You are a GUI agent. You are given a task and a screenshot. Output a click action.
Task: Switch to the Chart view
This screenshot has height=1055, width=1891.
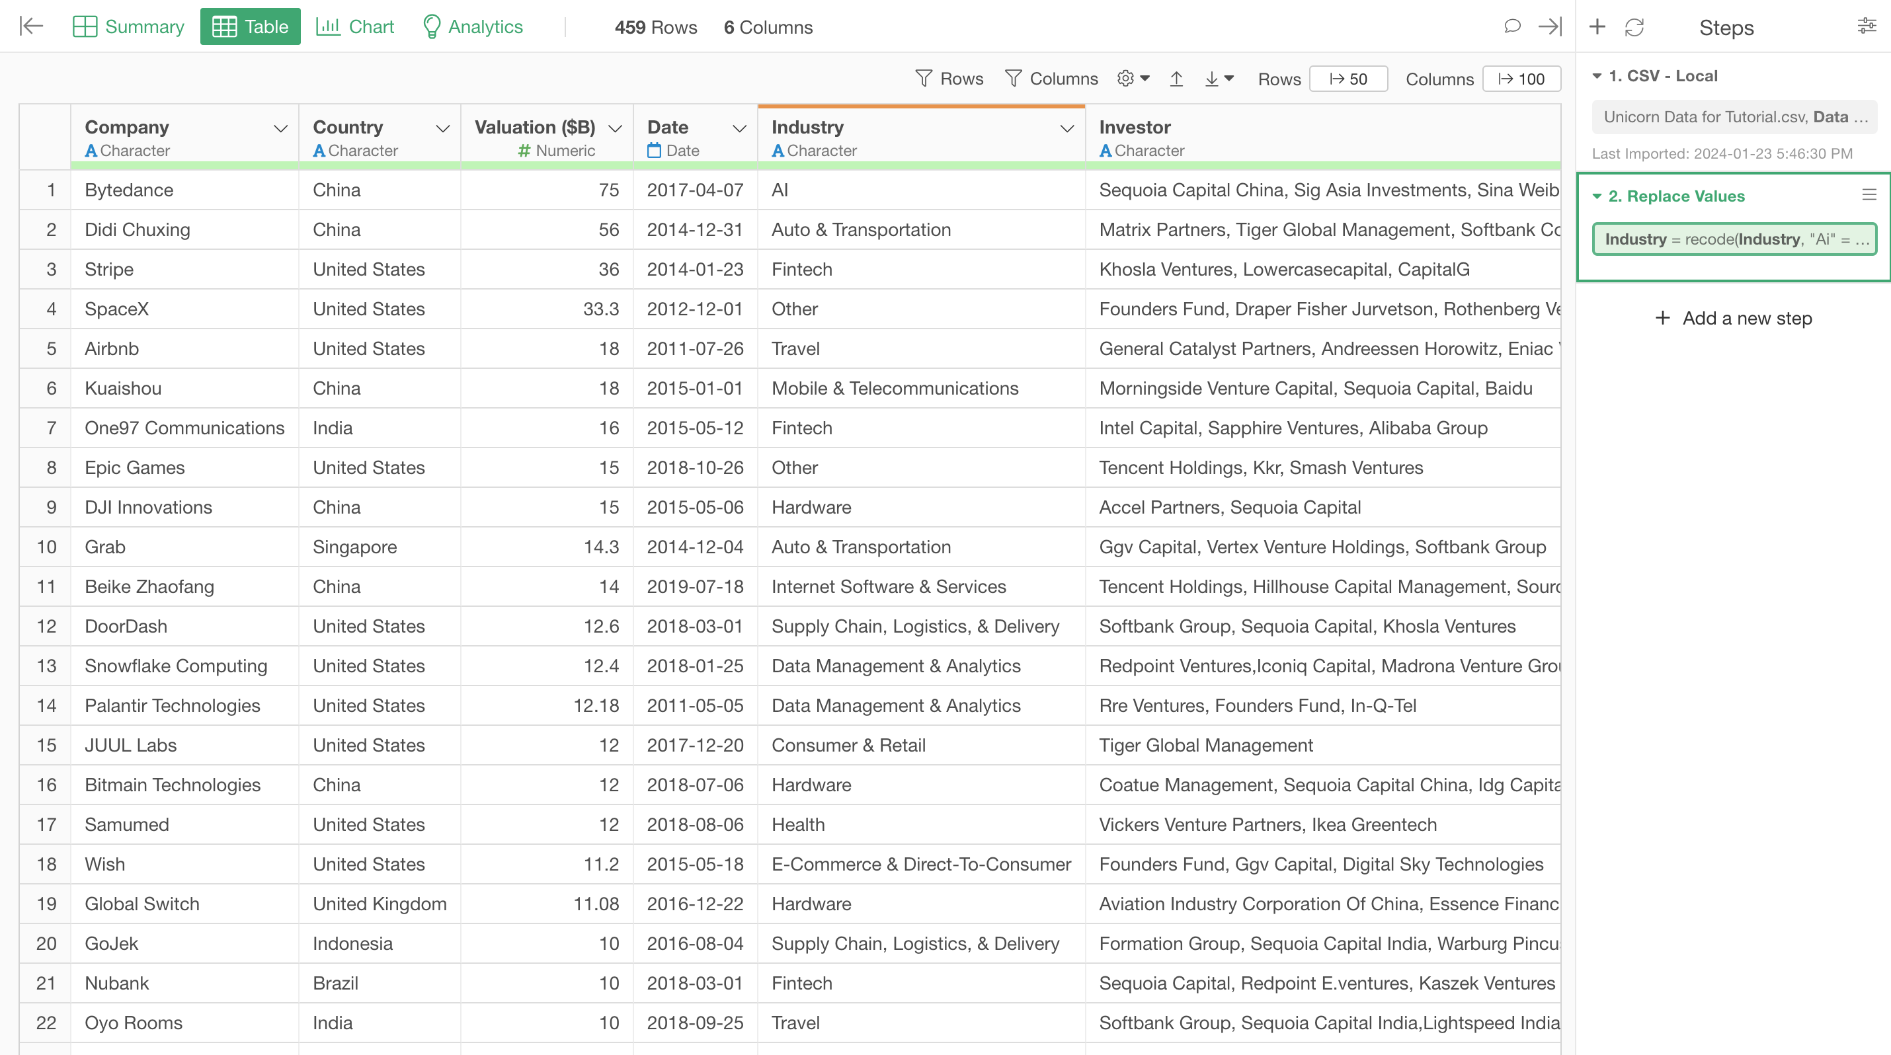[355, 26]
